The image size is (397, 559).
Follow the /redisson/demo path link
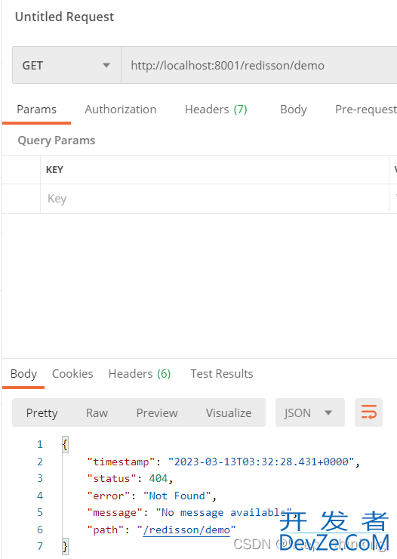point(186,530)
